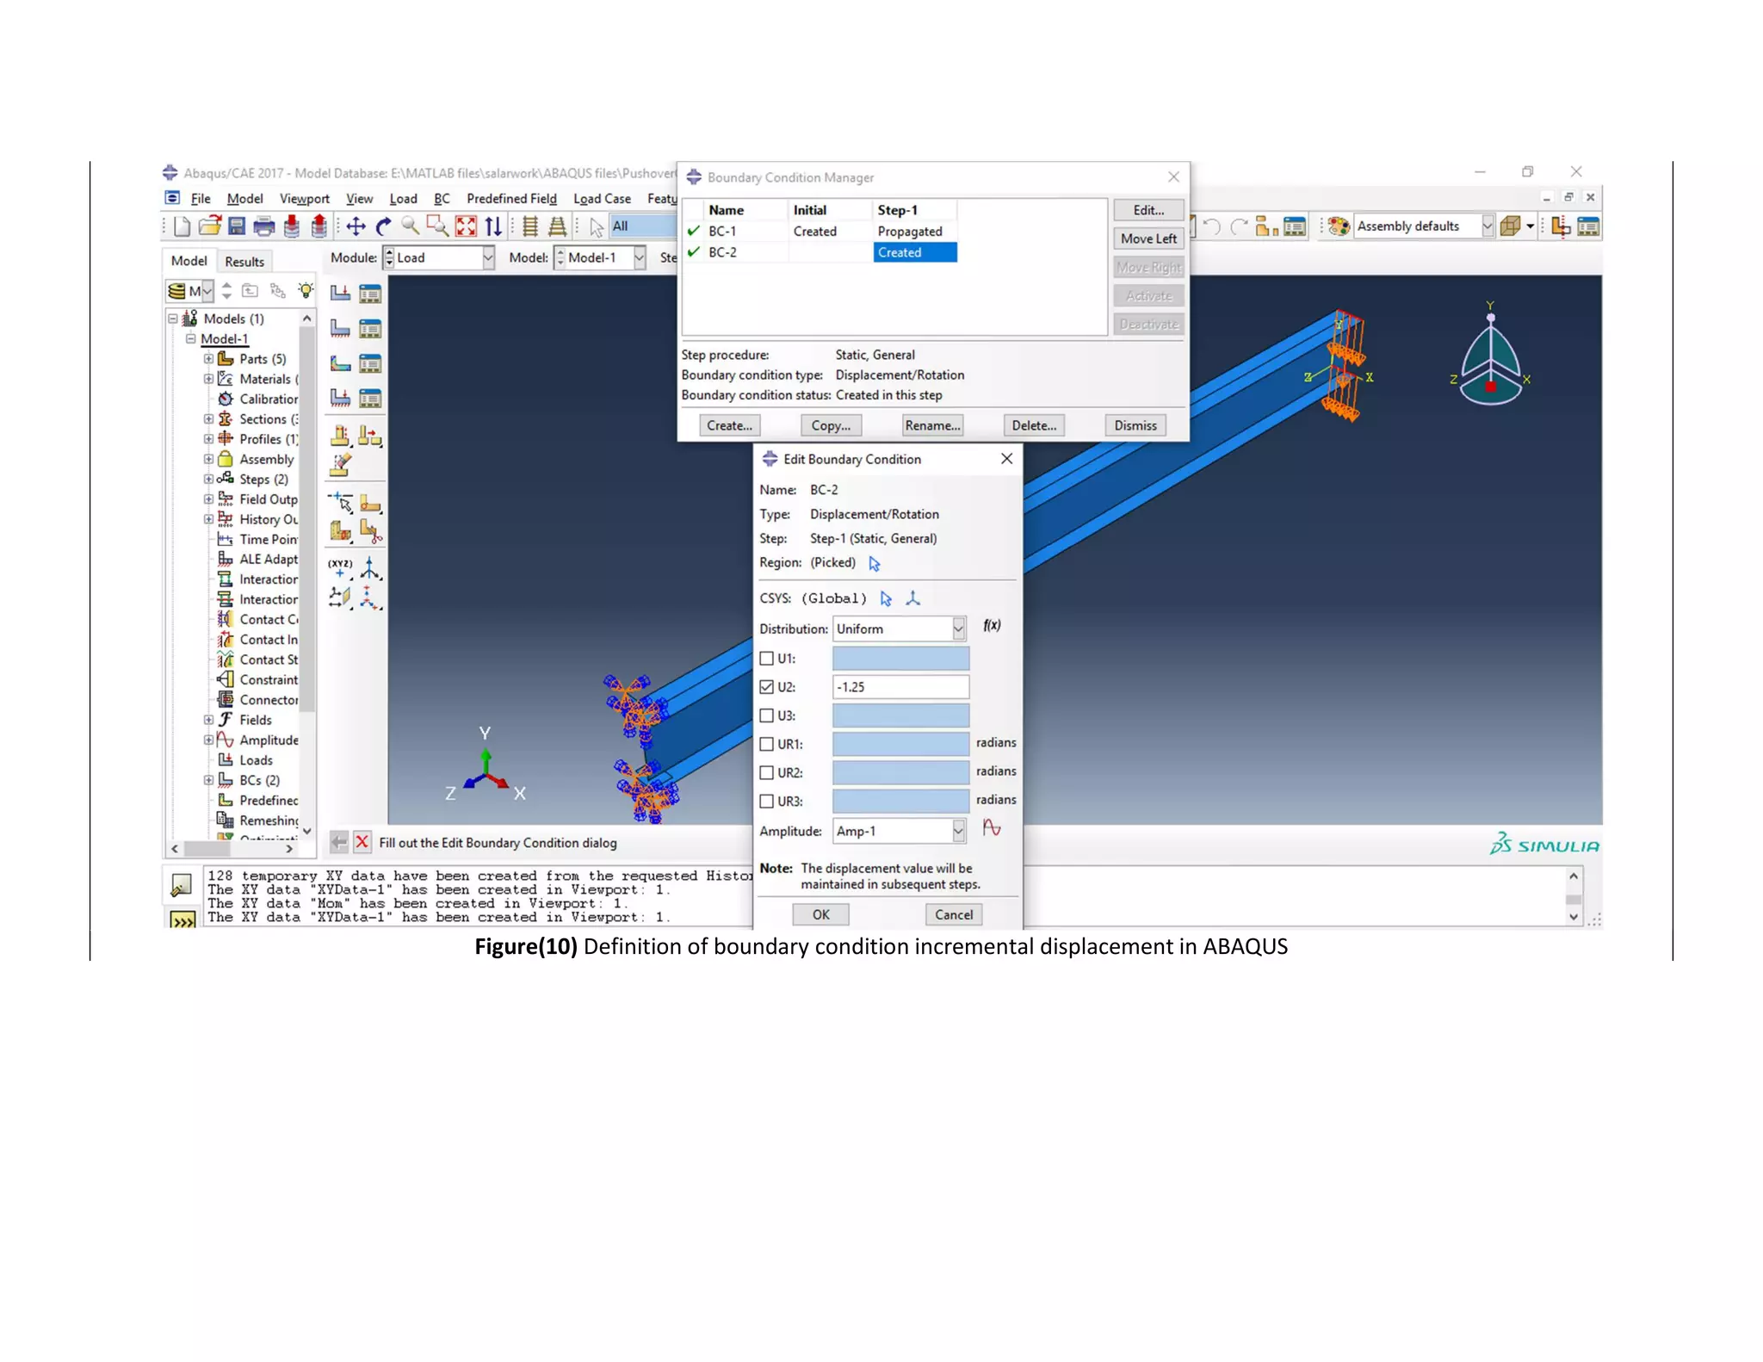Switch to the Results tab
The image size is (1763, 1362).
pos(244,262)
